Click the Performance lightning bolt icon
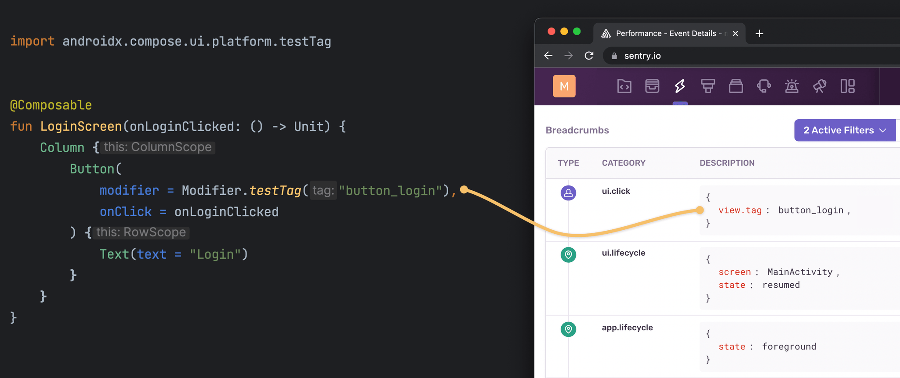900x378 pixels. 680,86
